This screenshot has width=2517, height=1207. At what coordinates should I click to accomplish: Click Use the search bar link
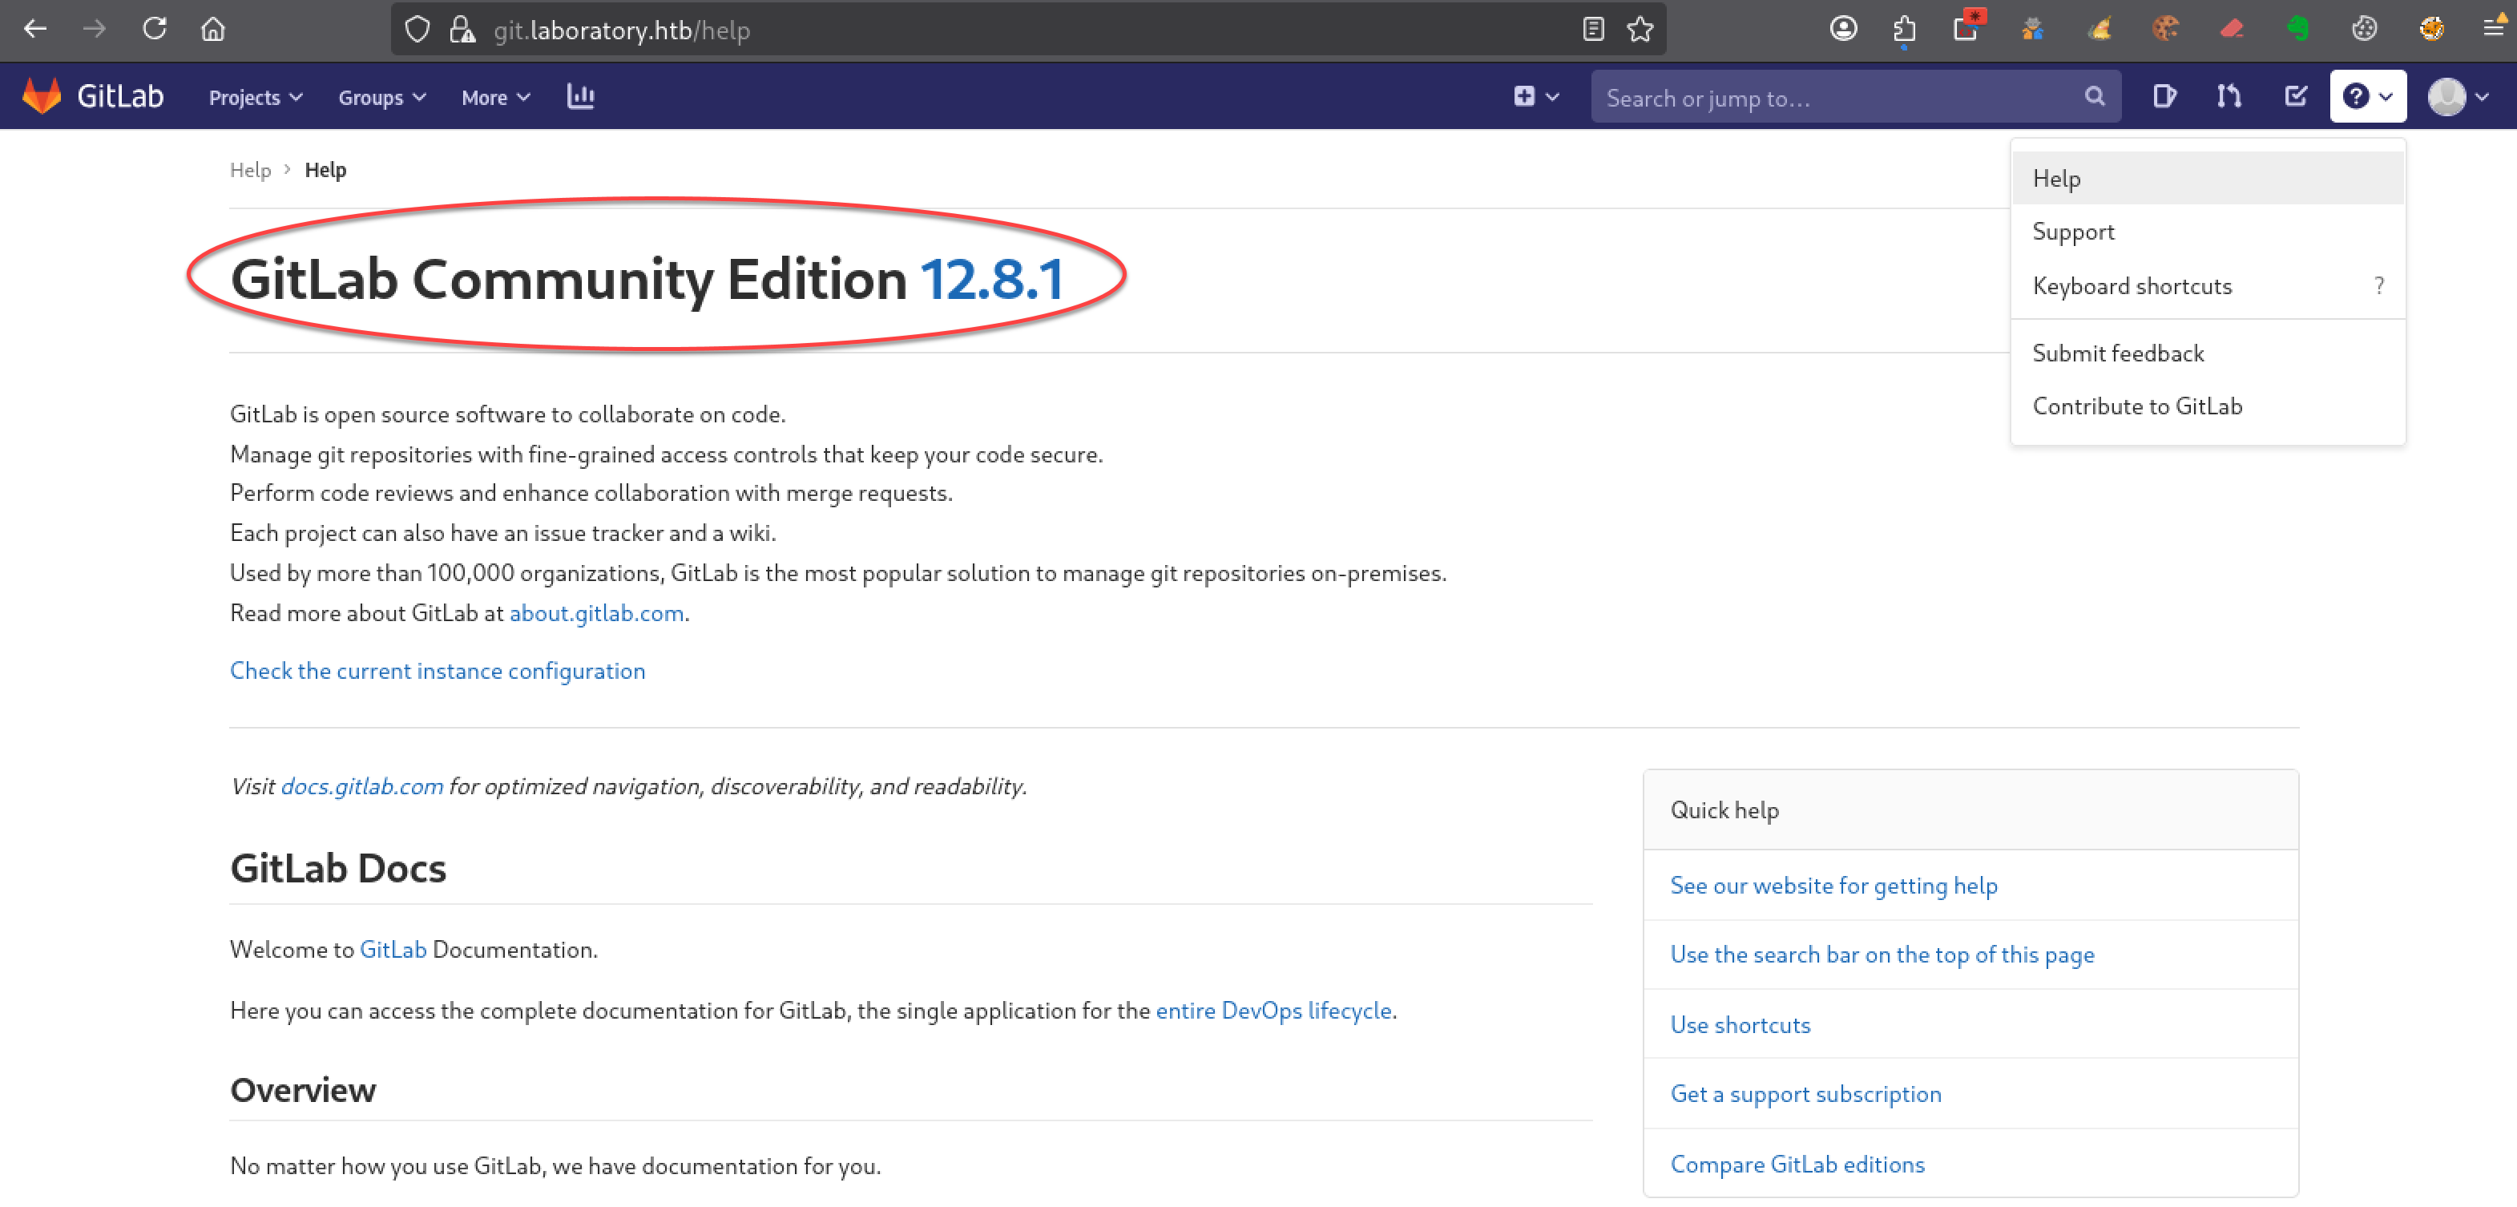(1882, 955)
